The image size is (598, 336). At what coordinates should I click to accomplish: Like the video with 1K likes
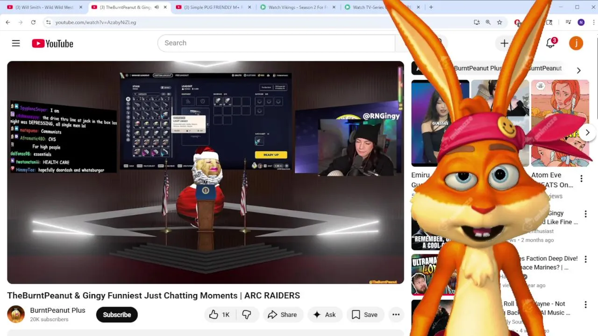point(219,315)
